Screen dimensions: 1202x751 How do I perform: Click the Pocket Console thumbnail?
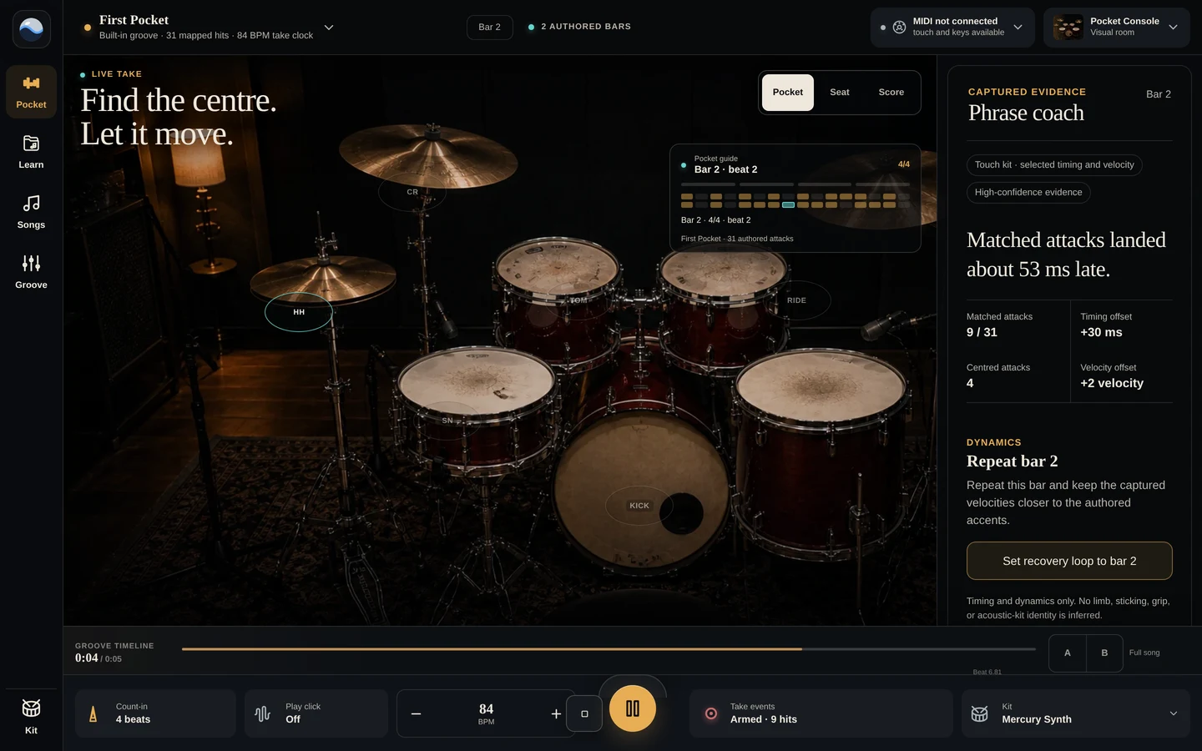(x=1068, y=28)
